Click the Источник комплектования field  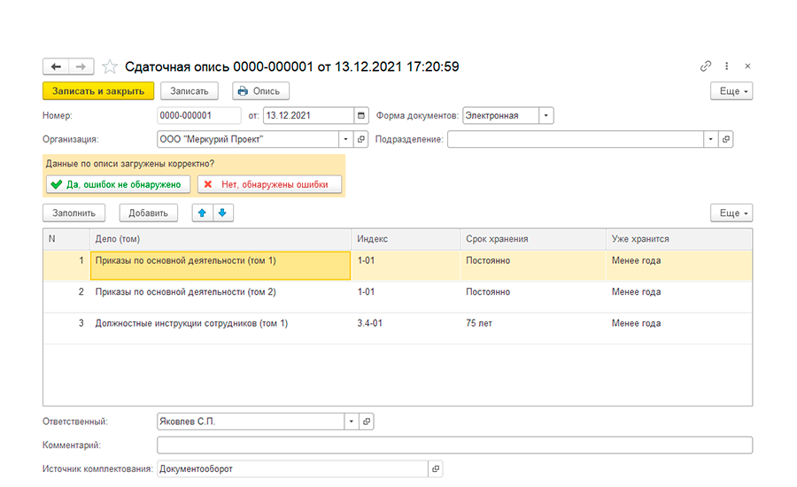click(292, 468)
